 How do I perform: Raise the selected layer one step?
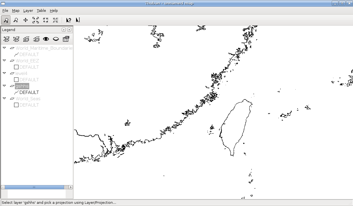16,39
